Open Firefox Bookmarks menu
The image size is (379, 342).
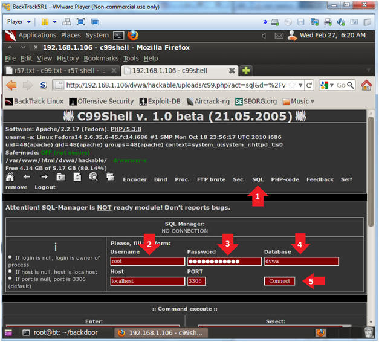tap(101, 59)
